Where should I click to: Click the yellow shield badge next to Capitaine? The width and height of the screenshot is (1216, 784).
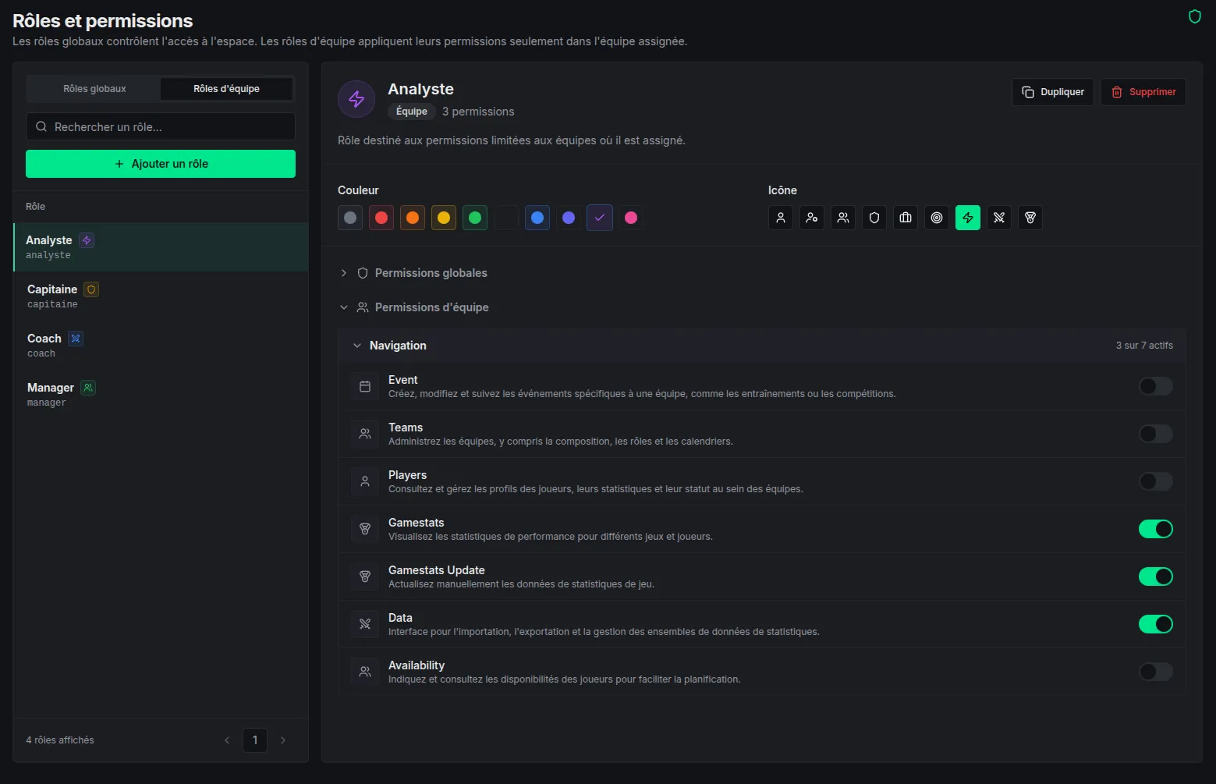(x=91, y=289)
